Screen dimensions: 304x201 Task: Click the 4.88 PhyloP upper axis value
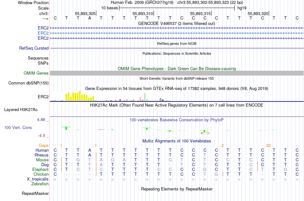41,120
